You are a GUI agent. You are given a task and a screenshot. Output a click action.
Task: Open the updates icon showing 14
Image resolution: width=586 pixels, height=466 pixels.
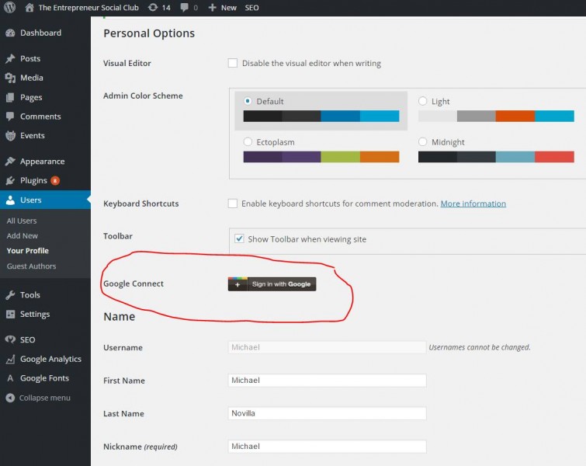tap(153, 7)
